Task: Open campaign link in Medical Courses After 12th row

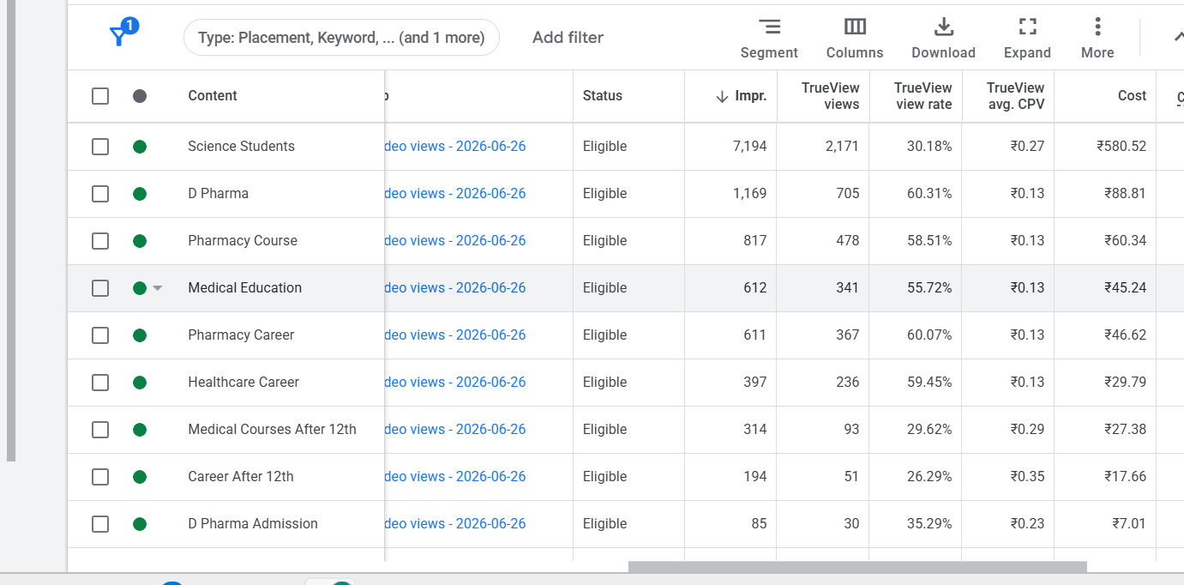Action: (455, 430)
